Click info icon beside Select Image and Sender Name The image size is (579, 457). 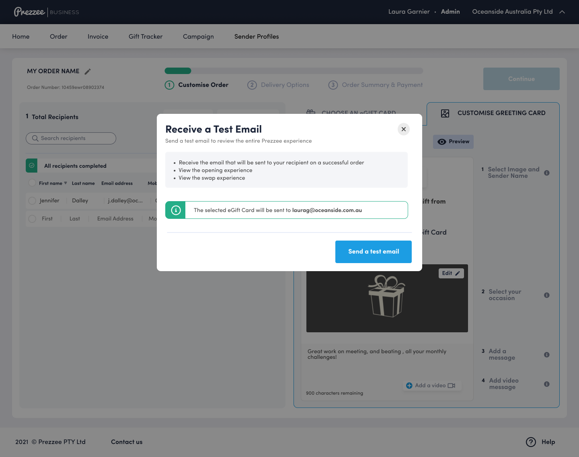[547, 173]
